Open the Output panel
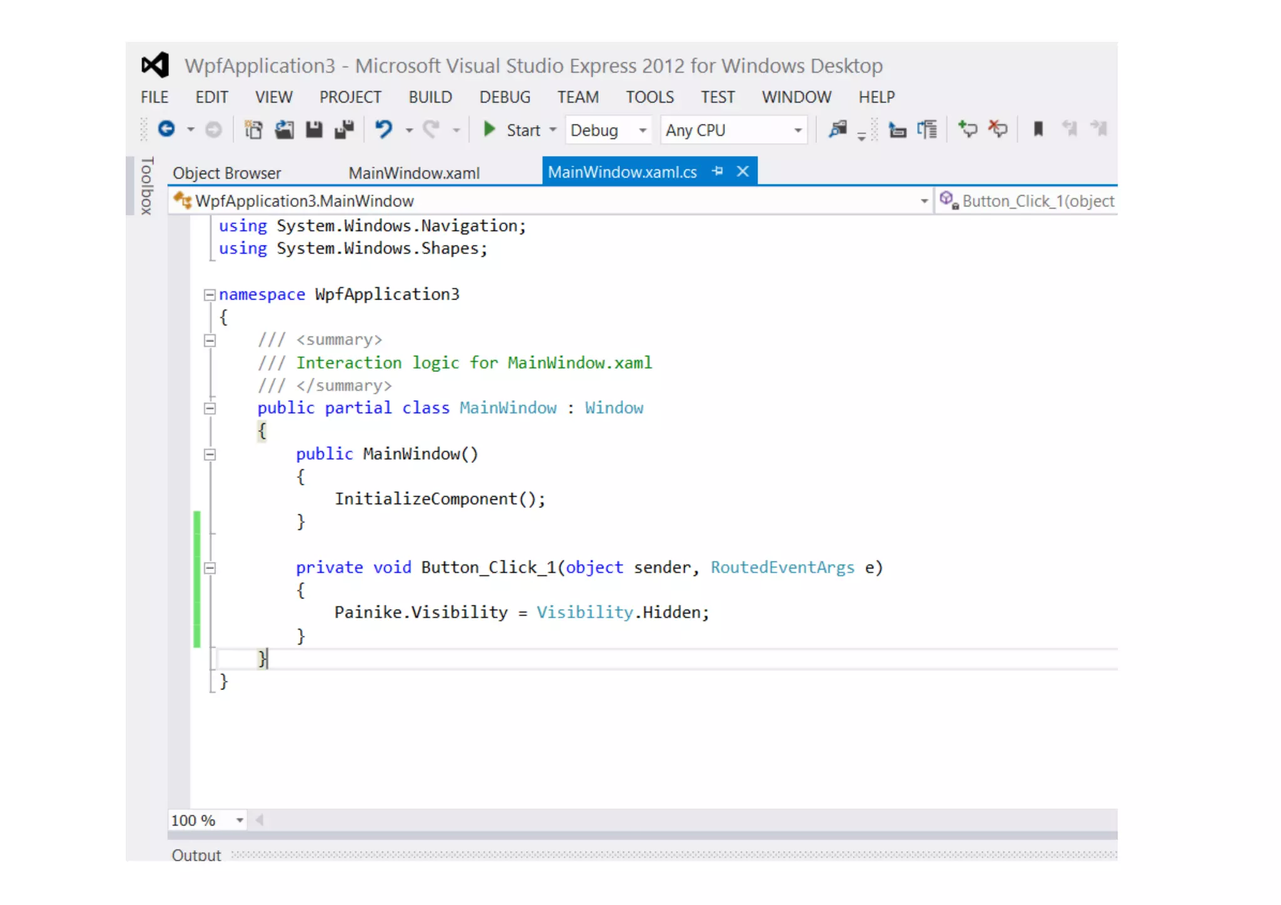The width and height of the screenshot is (1281, 905). pyautogui.click(x=196, y=854)
